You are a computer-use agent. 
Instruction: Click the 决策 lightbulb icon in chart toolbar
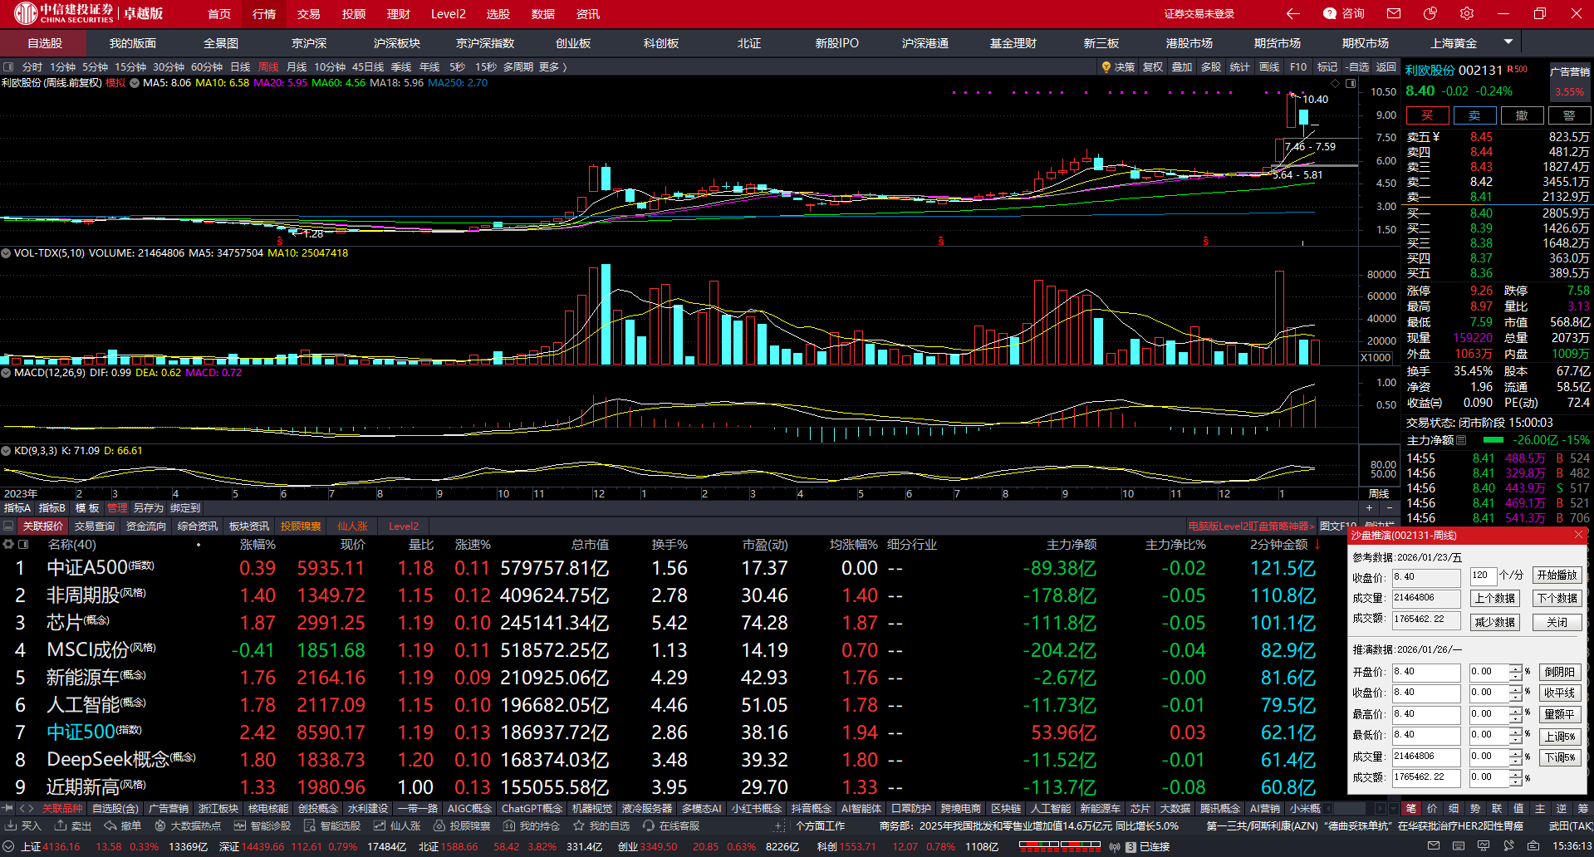pos(1106,67)
